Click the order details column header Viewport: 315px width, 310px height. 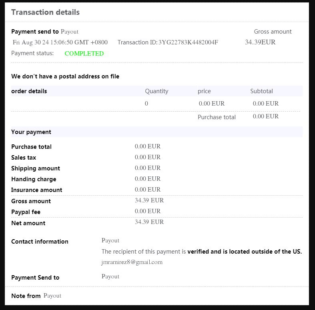tap(29, 91)
